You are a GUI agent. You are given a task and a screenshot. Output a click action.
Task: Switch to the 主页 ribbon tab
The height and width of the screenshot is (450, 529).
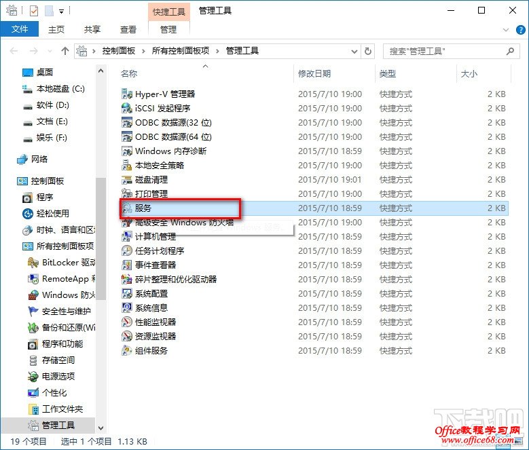tap(56, 30)
